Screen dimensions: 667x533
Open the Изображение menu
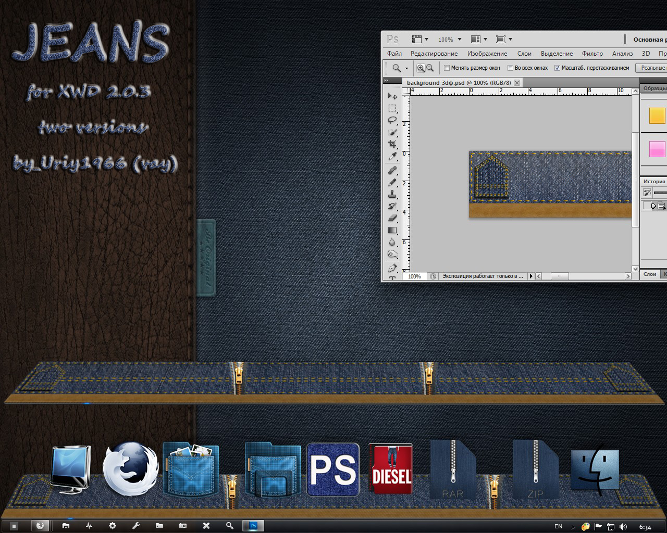(487, 54)
